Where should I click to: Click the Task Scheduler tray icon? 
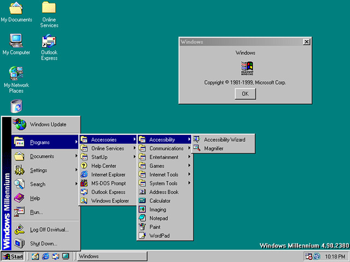click(x=308, y=257)
